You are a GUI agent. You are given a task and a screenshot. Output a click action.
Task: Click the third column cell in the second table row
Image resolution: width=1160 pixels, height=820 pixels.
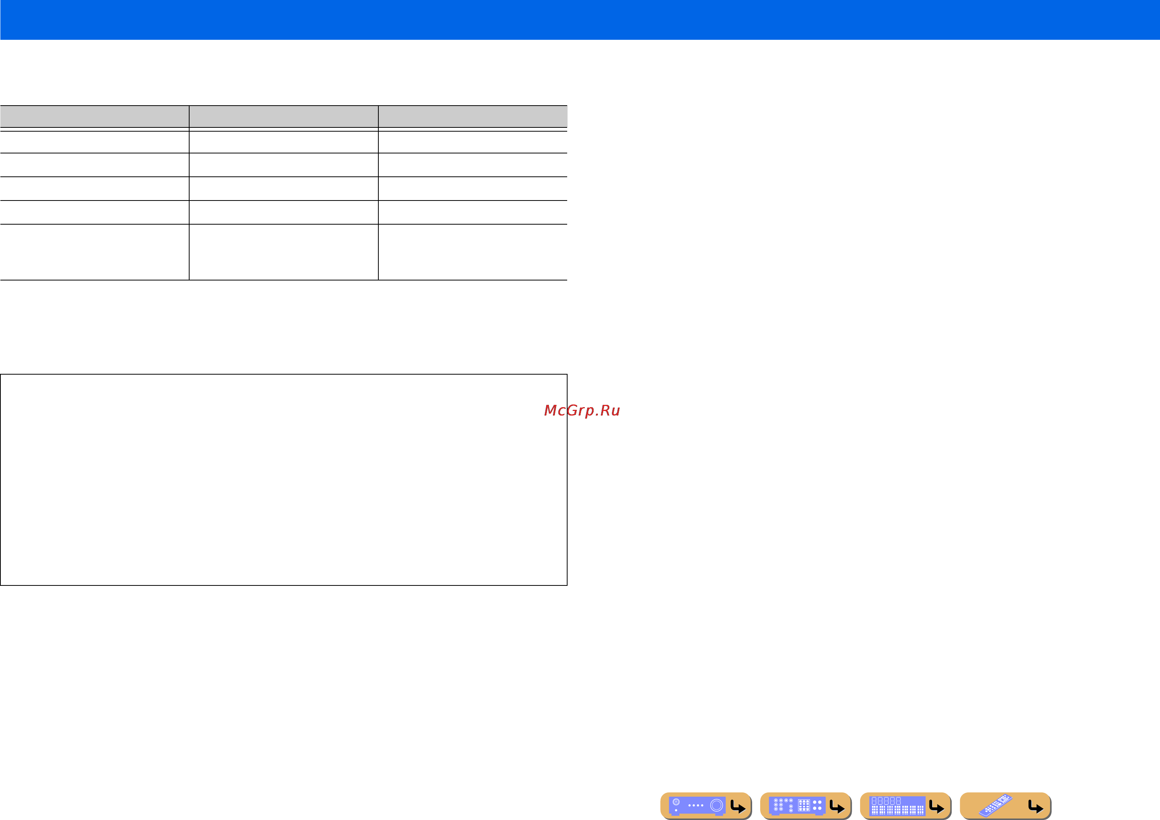click(473, 165)
